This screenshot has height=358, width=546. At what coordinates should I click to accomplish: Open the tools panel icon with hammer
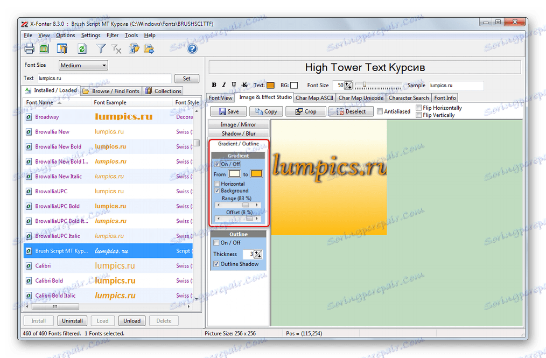(62, 49)
